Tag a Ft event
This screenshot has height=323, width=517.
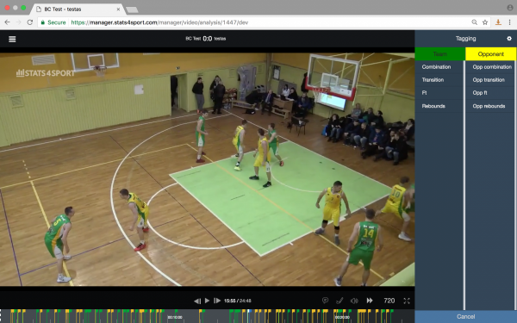pos(439,93)
